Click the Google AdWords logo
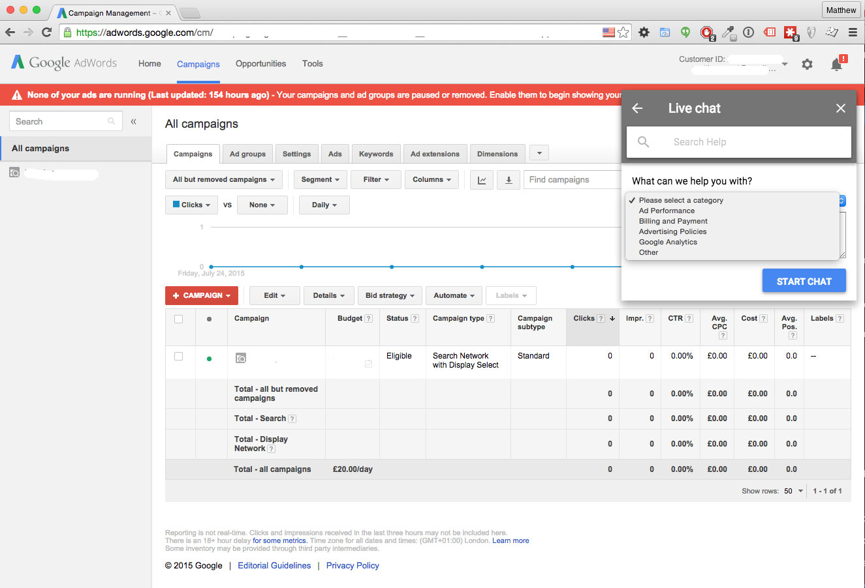 pyautogui.click(x=64, y=63)
